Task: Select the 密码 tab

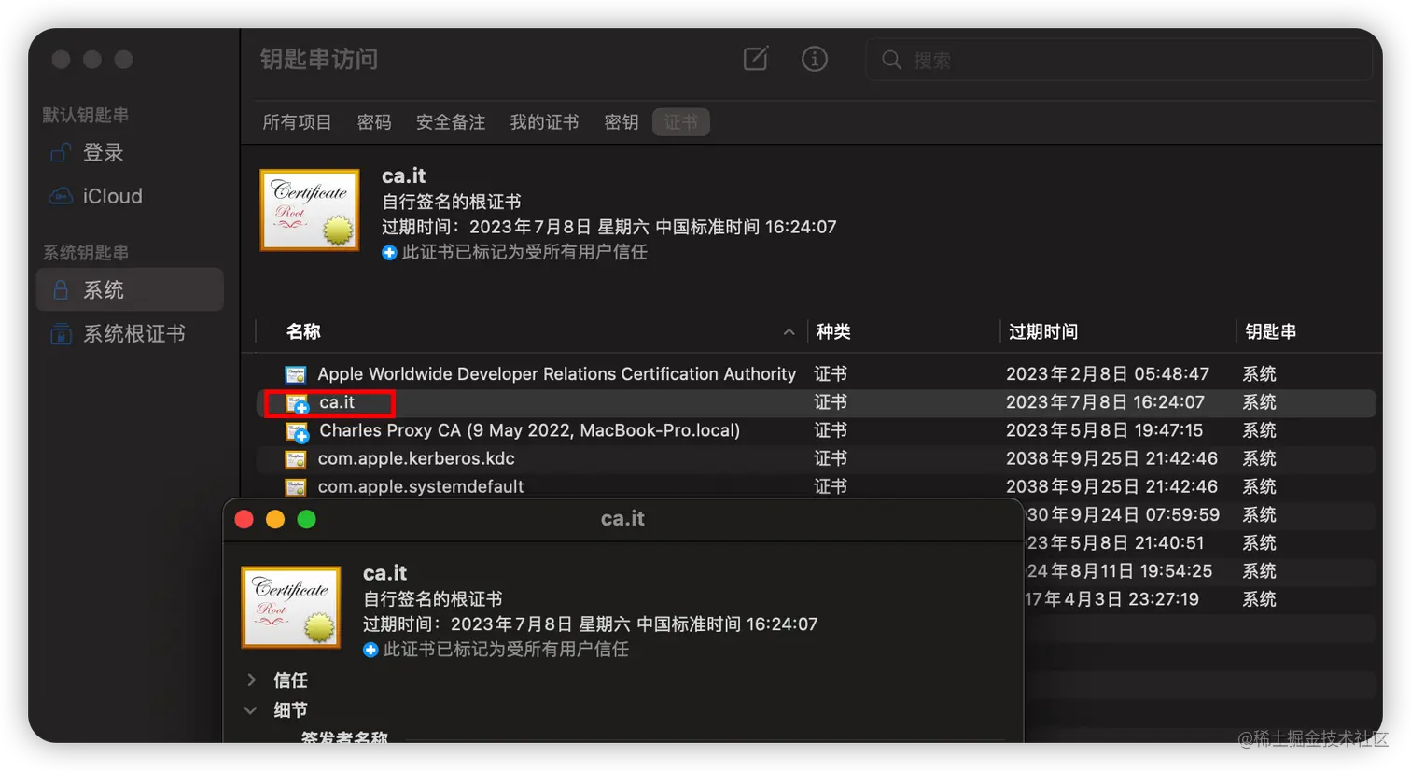Action: coord(374,122)
